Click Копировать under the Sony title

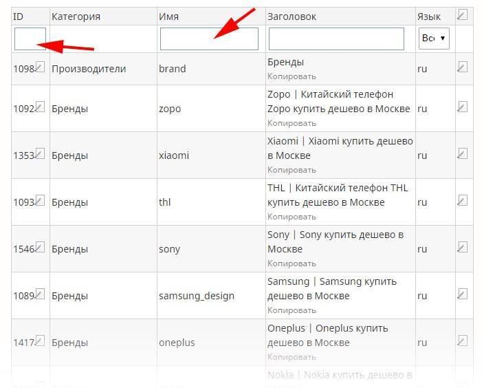point(291,263)
